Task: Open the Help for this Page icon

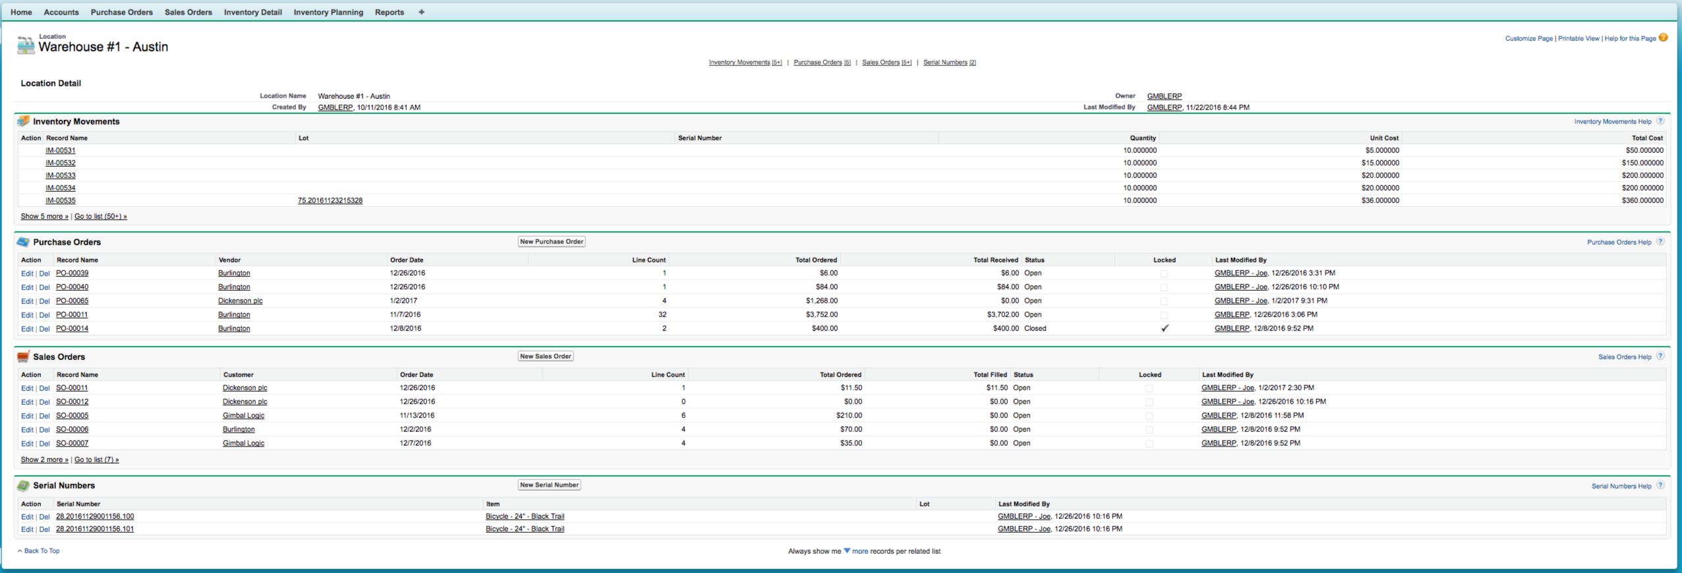Action: point(1663,38)
